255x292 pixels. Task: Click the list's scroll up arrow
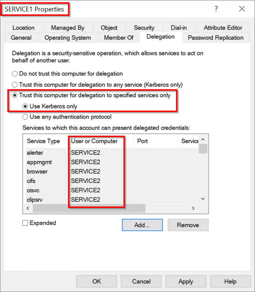coord(203,139)
